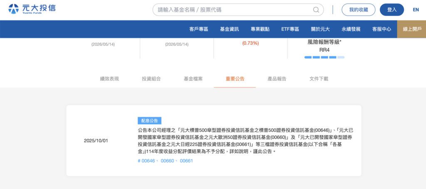Click the search magnifier icon
This screenshot has width=426, height=189.
[316, 10]
